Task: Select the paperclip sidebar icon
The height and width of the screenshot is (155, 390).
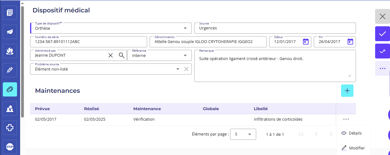Action: (x=10, y=89)
